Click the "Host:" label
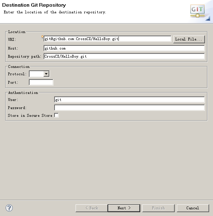 coord(13,48)
